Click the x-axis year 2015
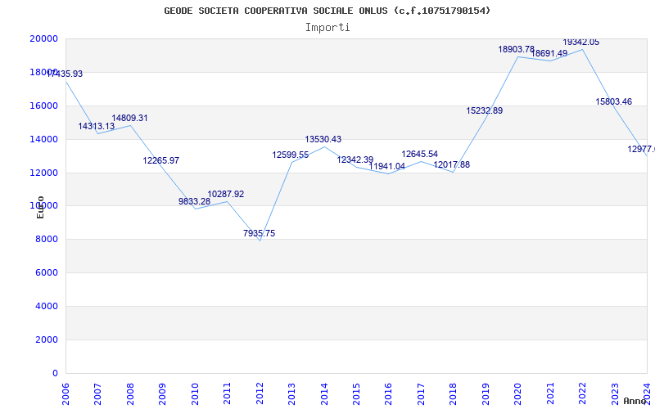The height and width of the screenshot is (409, 655). tap(356, 393)
